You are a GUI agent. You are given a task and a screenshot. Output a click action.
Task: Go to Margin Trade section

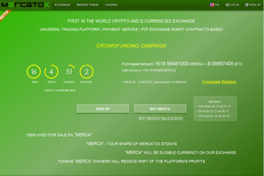(87, 5)
